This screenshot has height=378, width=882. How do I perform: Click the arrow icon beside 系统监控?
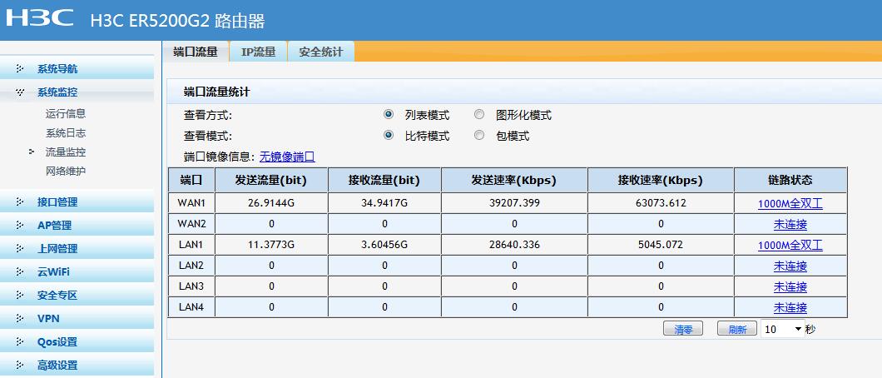point(20,92)
